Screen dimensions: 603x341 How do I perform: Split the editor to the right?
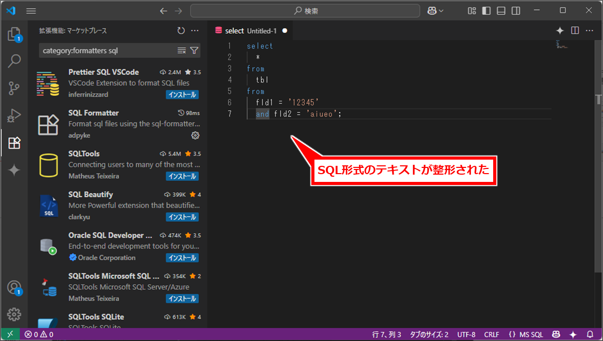575,31
